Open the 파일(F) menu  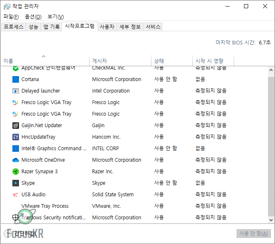click(11, 17)
